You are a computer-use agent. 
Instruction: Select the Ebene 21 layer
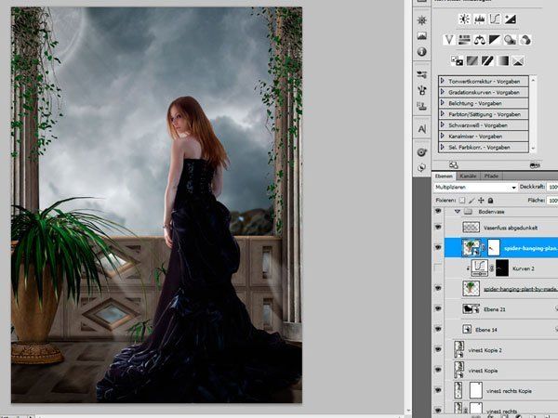pos(501,309)
